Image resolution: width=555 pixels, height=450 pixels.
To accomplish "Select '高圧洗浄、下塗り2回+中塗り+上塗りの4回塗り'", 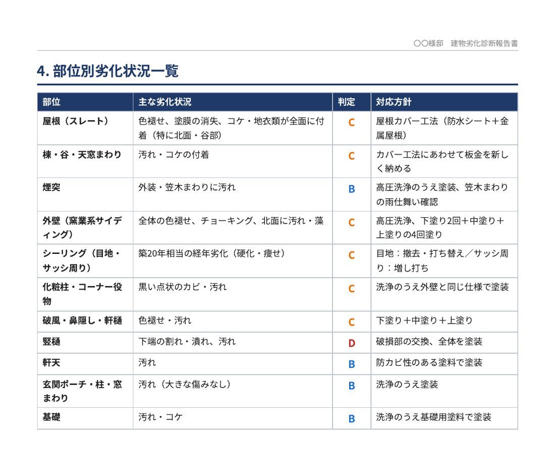I will point(440,227).
